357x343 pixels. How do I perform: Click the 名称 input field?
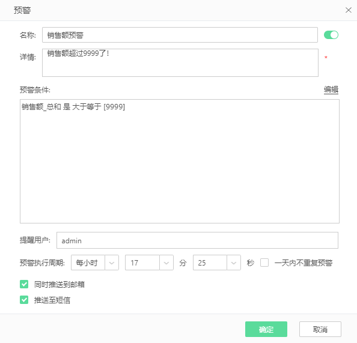(180, 35)
